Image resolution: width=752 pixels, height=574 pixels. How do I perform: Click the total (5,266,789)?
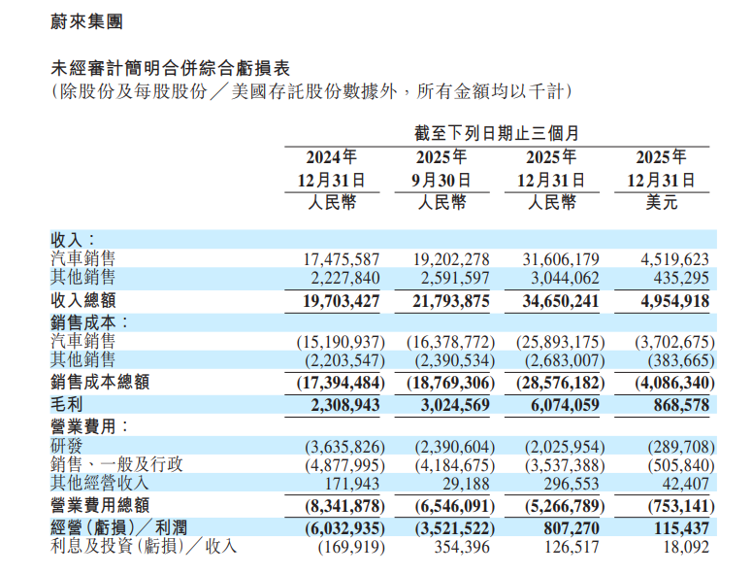(x=565, y=506)
